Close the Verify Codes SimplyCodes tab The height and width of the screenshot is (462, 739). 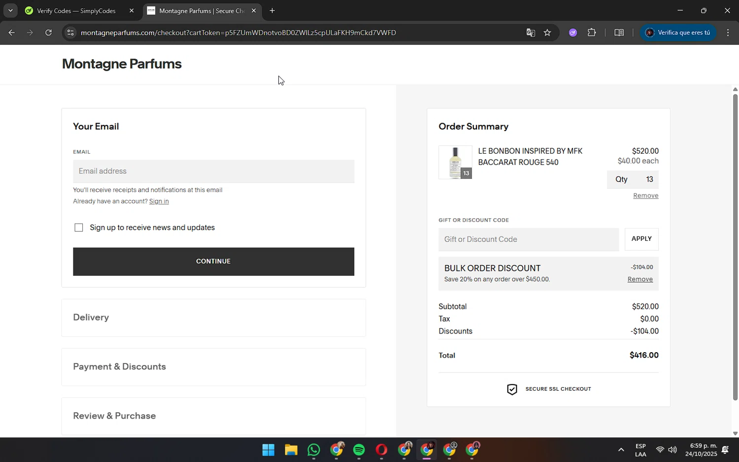(131, 10)
